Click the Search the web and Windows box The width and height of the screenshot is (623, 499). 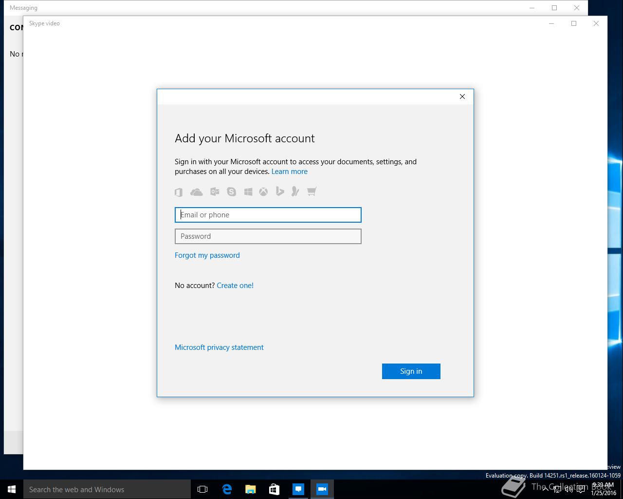pyautogui.click(x=107, y=489)
